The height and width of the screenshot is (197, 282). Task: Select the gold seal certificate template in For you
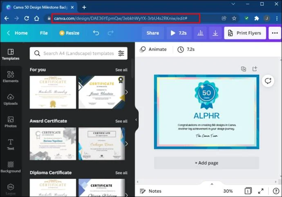pyautogui.click(x=53, y=92)
